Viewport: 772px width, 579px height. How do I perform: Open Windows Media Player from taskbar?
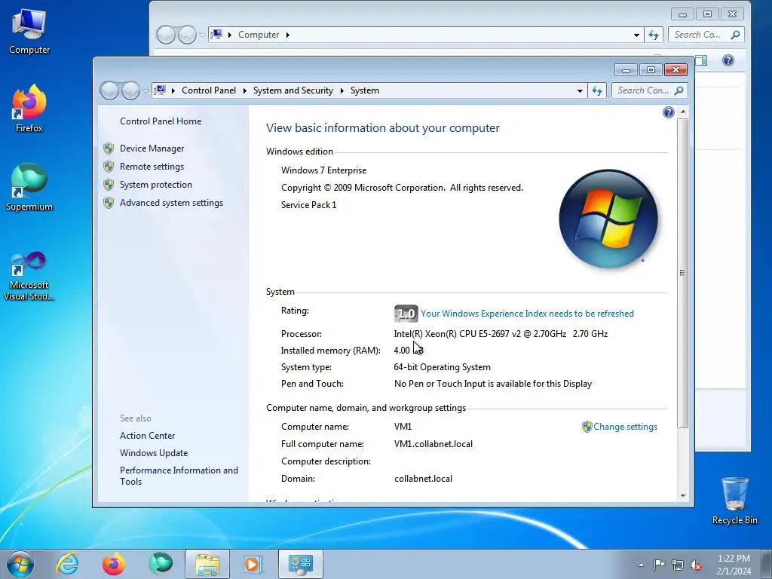(253, 564)
